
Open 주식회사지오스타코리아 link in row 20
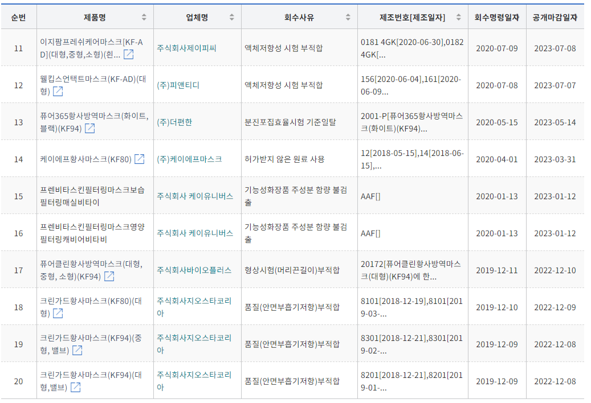(x=194, y=381)
